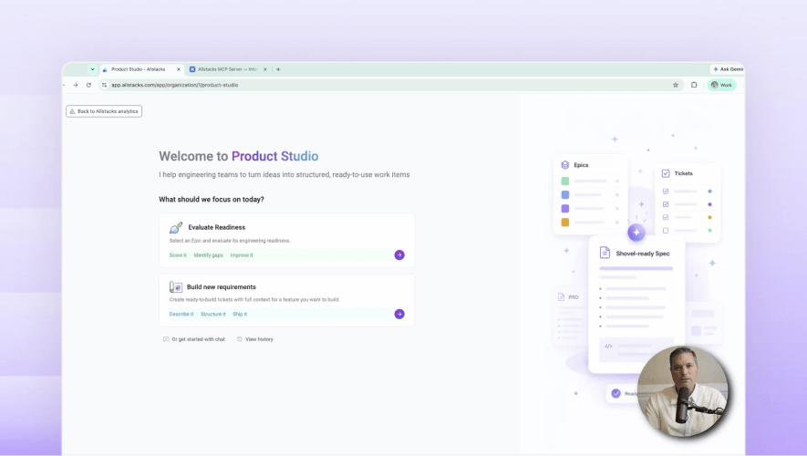
Task: Open the Evaluate Readiness arrow button
Action: click(399, 254)
